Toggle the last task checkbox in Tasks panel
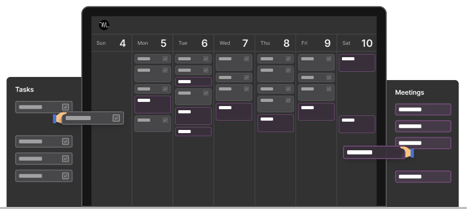The height and width of the screenshot is (209, 467). coord(66,176)
